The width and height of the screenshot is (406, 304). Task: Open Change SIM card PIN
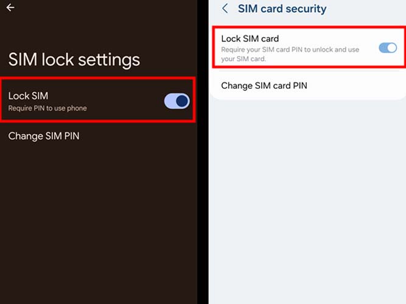tap(264, 86)
